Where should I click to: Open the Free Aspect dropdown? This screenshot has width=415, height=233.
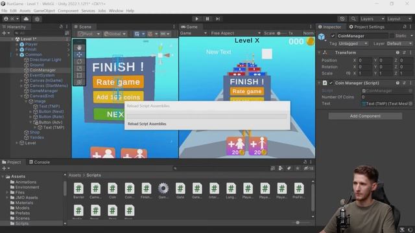click(x=235, y=33)
